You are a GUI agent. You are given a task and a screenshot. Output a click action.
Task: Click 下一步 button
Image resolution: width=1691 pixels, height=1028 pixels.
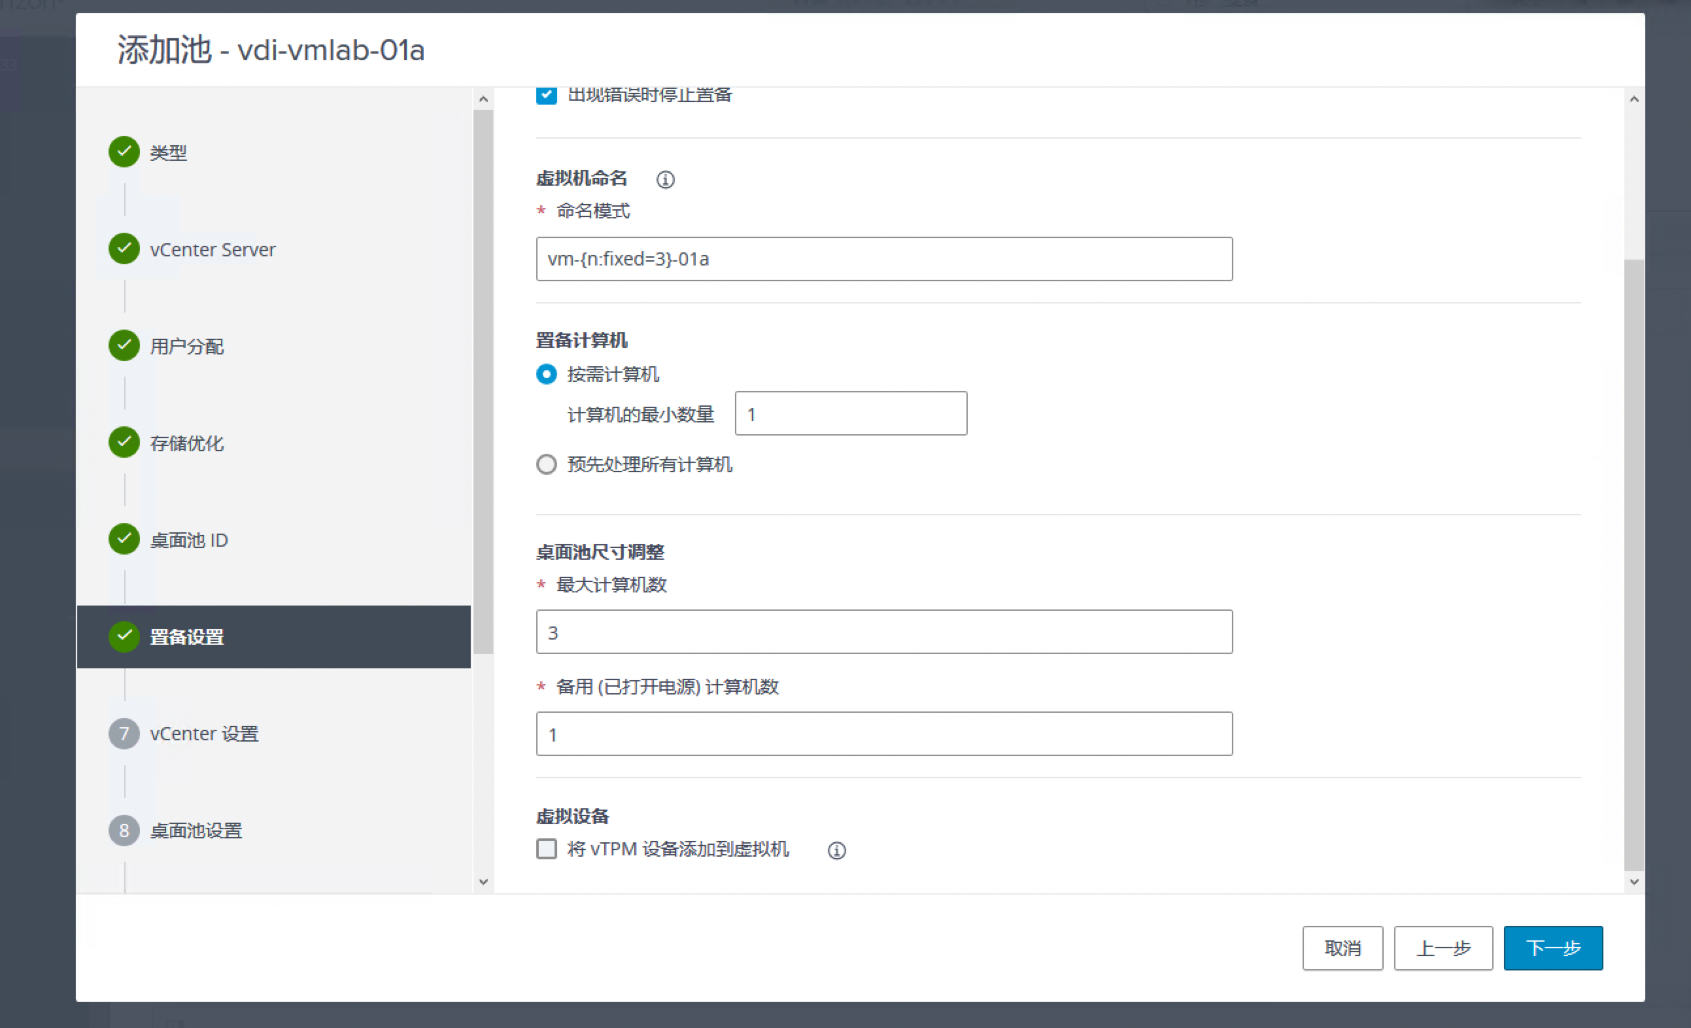1552,948
